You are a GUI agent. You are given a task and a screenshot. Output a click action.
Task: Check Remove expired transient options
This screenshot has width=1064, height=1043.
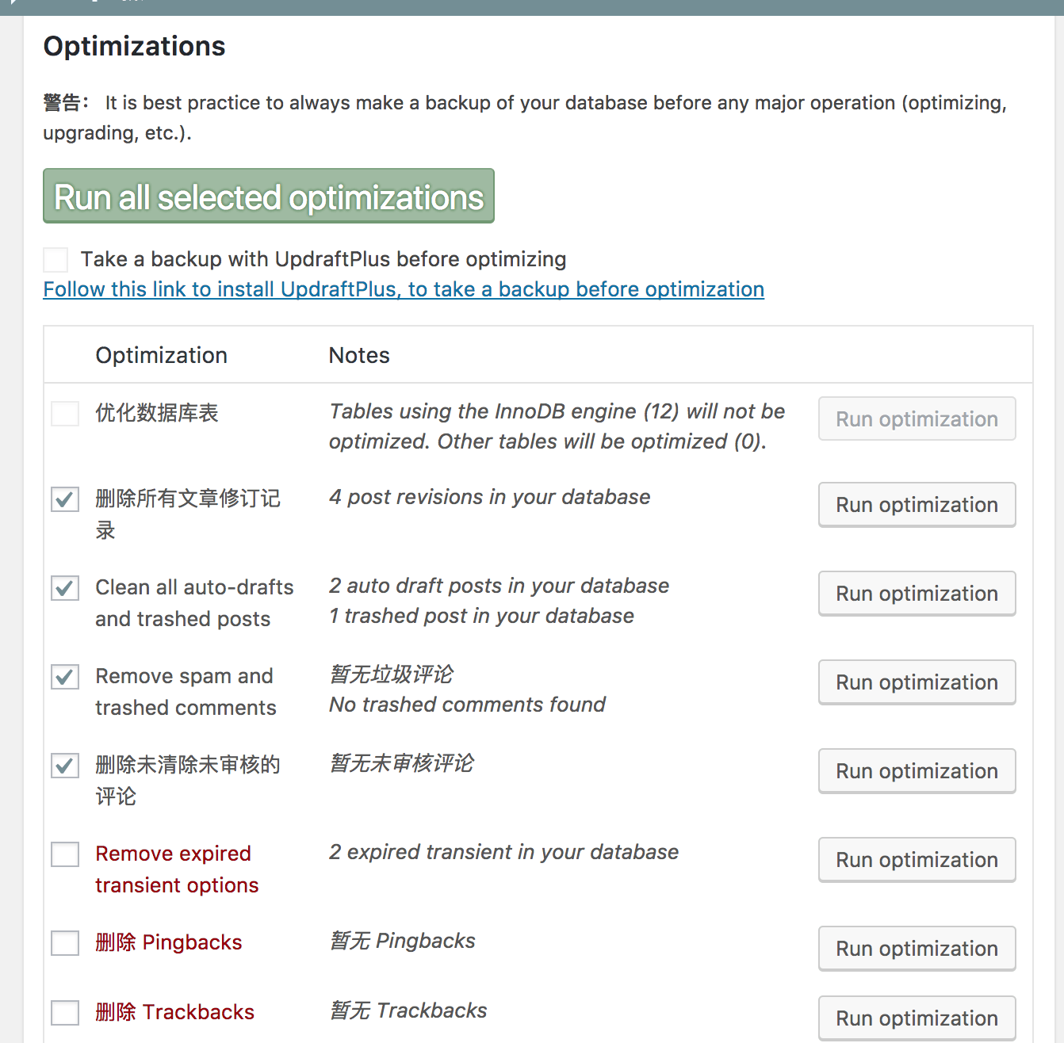coord(65,854)
